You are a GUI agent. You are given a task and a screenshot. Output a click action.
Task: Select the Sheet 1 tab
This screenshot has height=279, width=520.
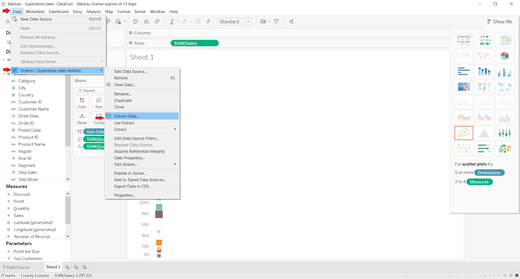point(53,267)
